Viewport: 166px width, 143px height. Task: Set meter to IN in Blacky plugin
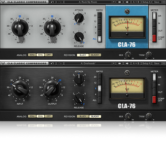154,85
